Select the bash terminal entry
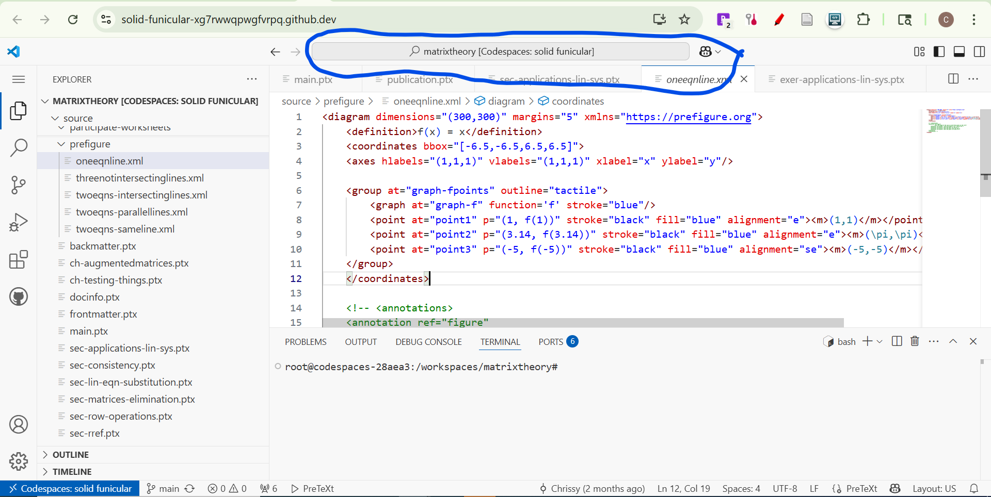The width and height of the screenshot is (991, 497). [x=839, y=341]
